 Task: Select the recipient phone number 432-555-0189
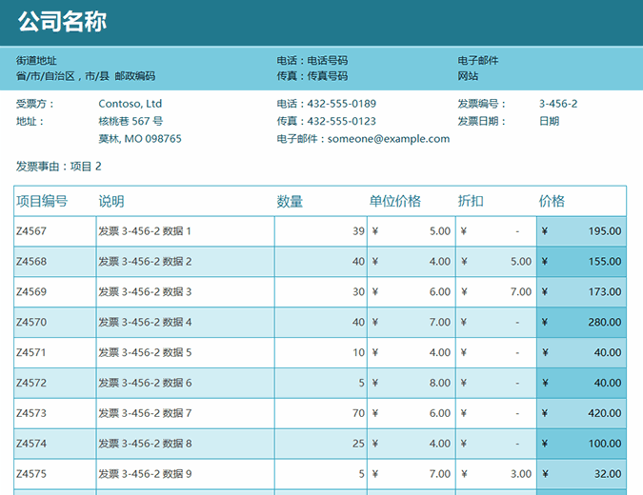click(x=341, y=104)
